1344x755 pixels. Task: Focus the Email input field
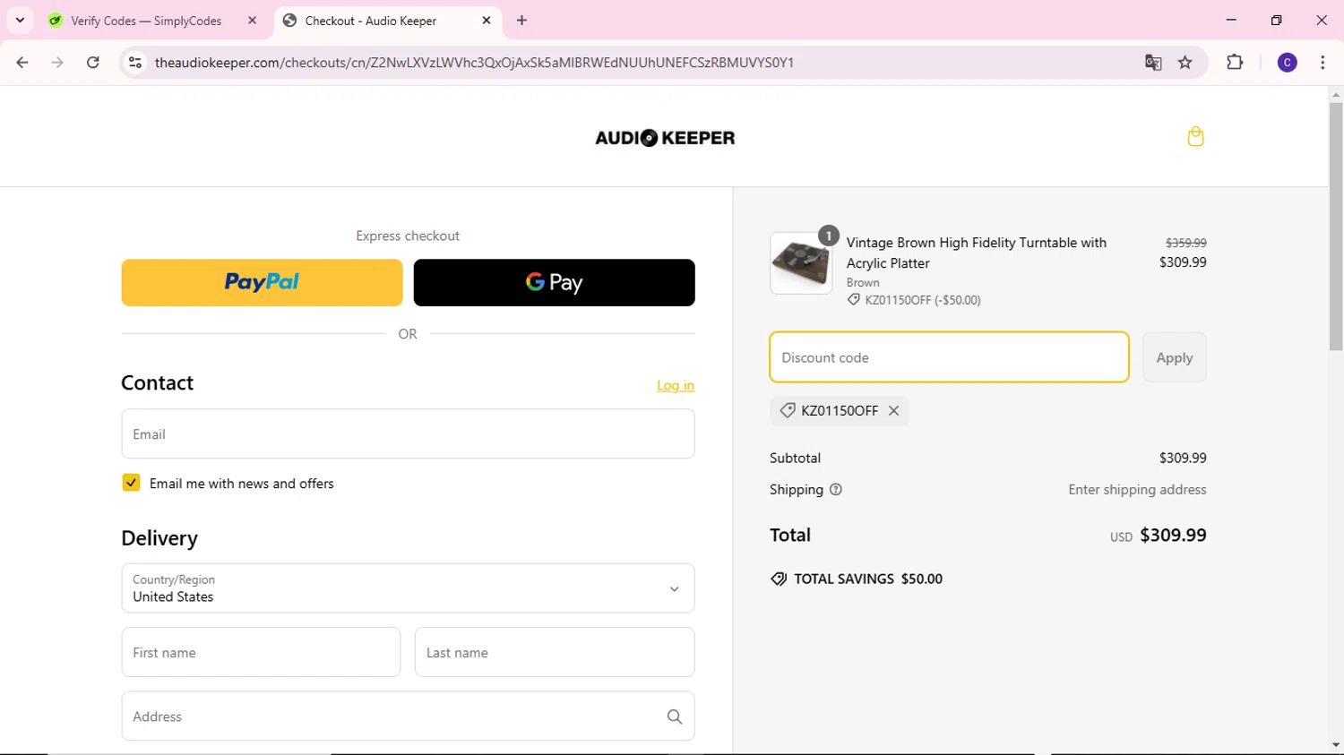click(x=408, y=434)
